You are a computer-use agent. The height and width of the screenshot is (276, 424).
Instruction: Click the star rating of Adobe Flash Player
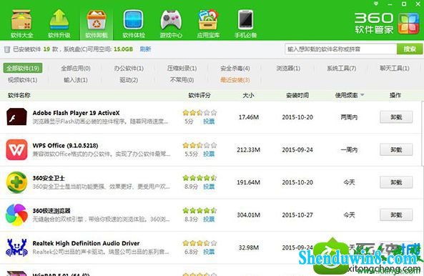[x=199, y=112]
